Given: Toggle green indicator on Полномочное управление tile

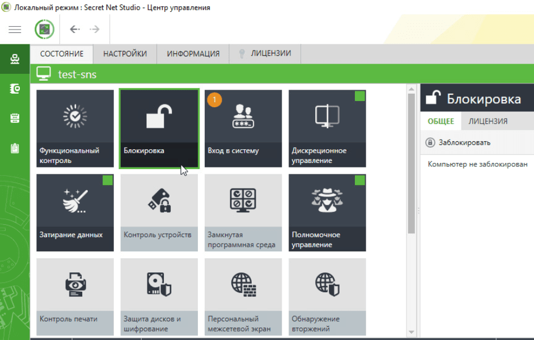Looking at the screenshot, I should click(359, 180).
